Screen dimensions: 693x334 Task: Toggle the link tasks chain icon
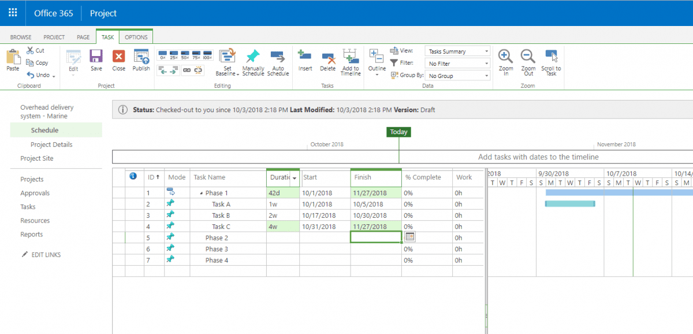(188, 69)
